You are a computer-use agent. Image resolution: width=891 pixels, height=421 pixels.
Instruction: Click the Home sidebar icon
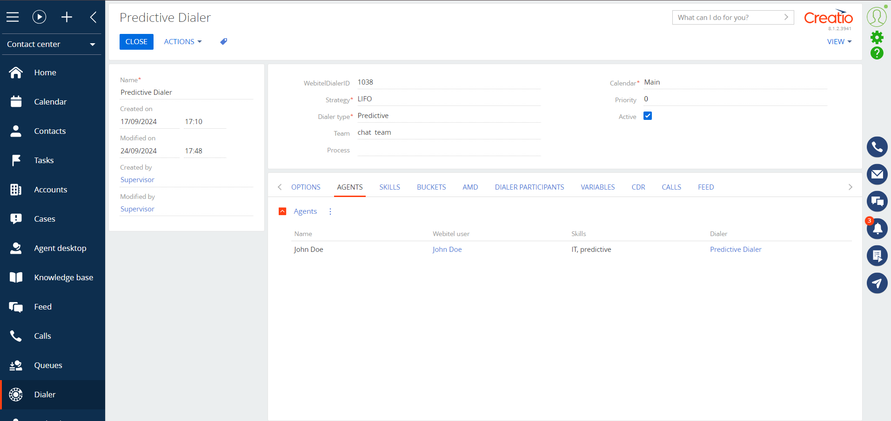(x=16, y=72)
